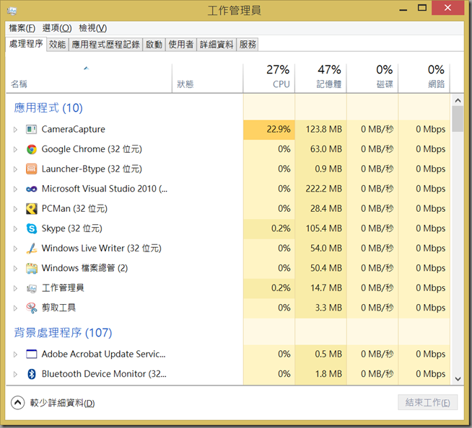Screen dimensions: 472x428
Task: Open the 檢視(V) menu
Action: (x=92, y=28)
